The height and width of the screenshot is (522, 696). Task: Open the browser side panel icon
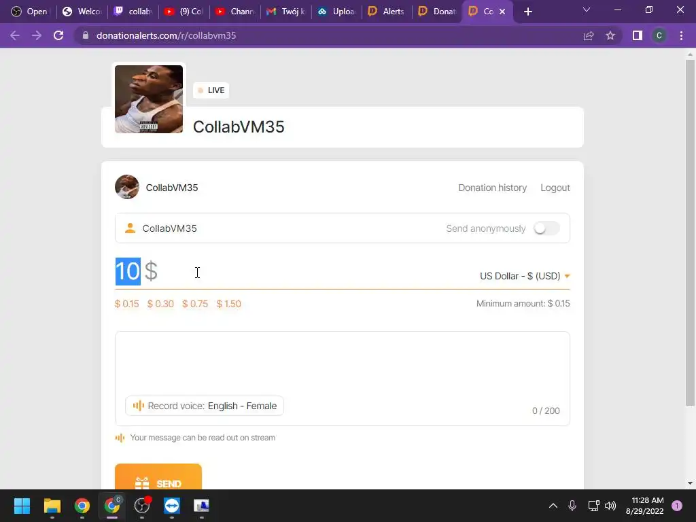pyautogui.click(x=638, y=35)
